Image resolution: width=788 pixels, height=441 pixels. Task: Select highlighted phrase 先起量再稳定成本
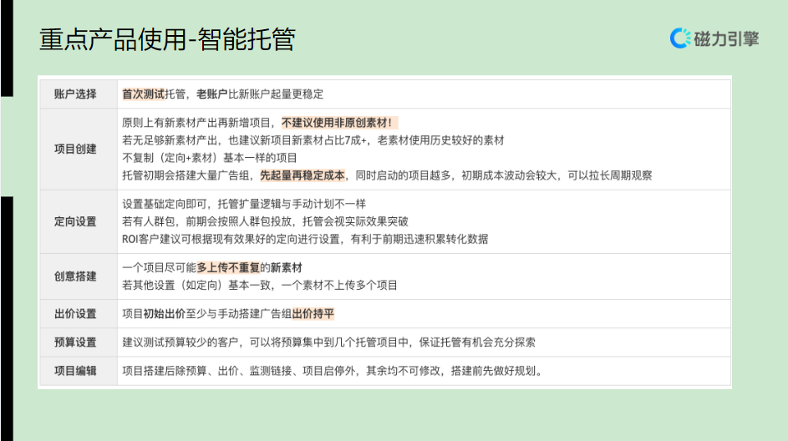302,175
